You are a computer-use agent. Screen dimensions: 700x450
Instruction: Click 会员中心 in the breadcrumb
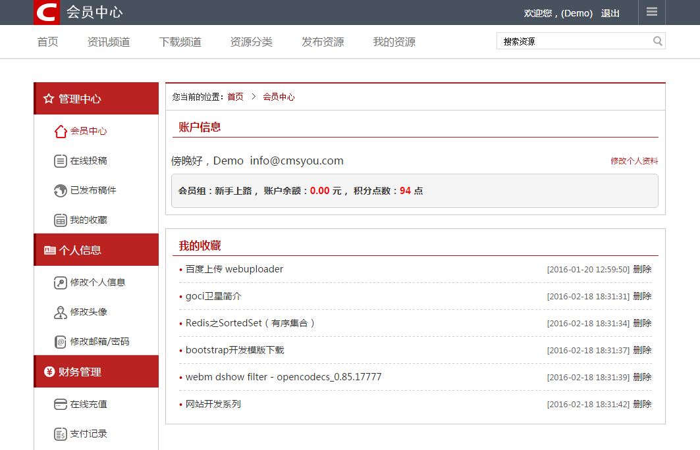(279, 97)
